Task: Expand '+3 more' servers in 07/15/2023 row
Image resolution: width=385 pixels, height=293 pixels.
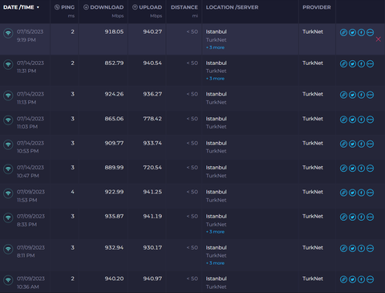Action: click(215, 47)
